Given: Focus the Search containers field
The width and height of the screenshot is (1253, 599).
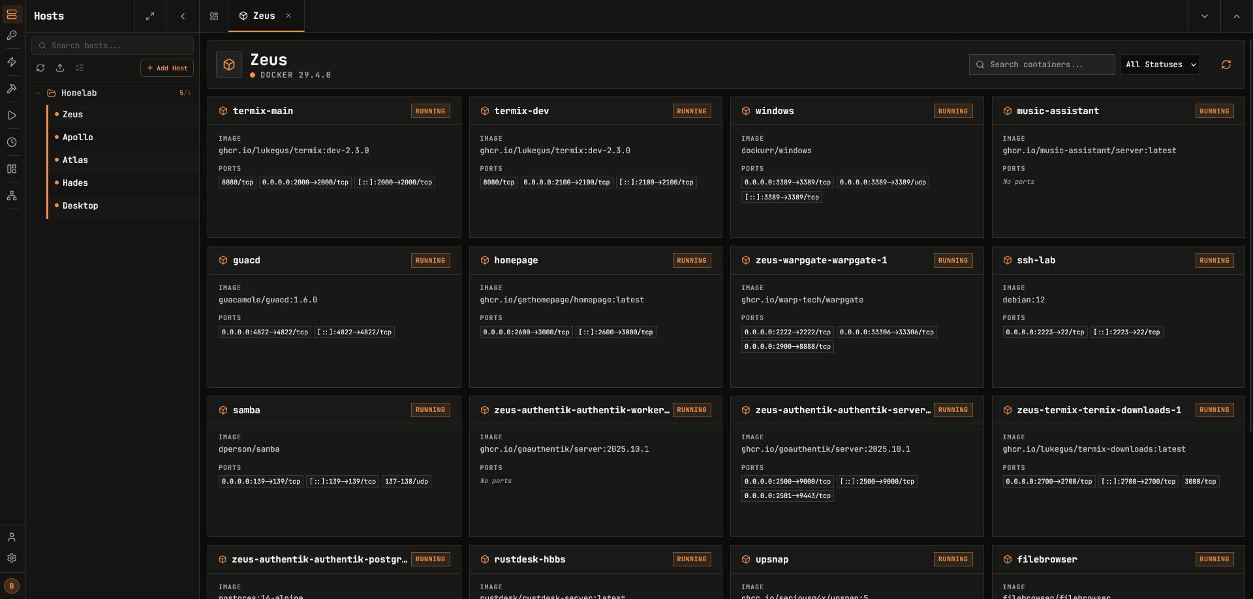Looking at the screenshot, I should [1042, 65].
